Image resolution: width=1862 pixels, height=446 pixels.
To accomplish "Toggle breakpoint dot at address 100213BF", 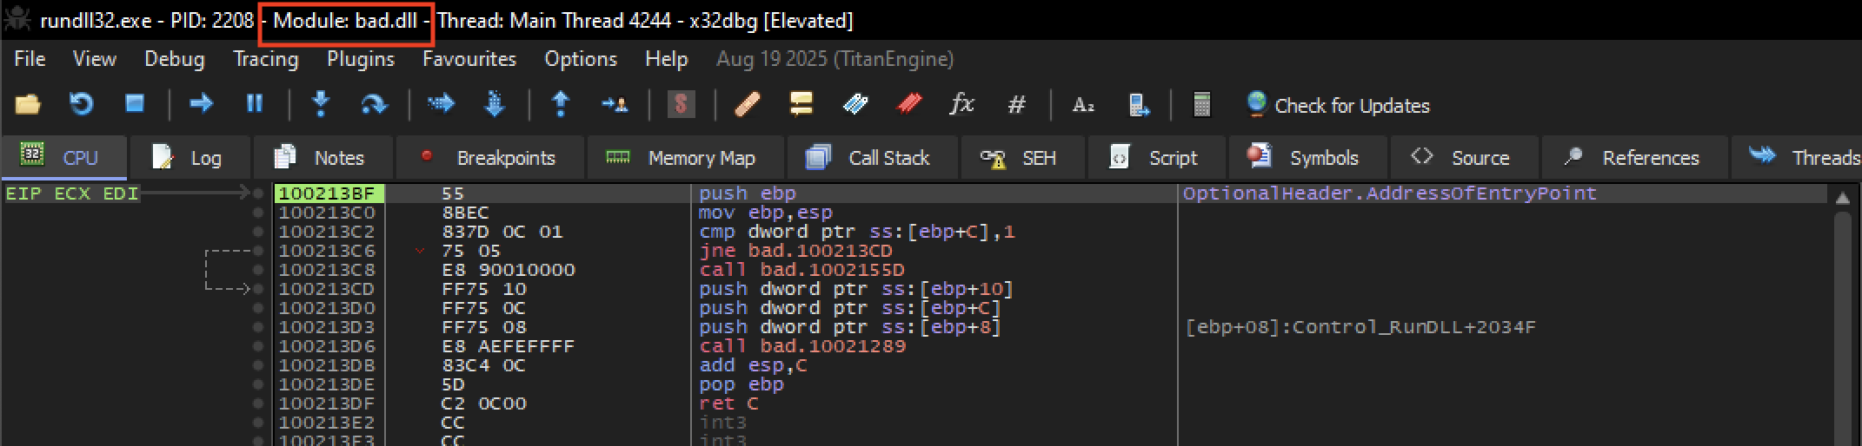I will pyautogui.click(x=258, y=193).
